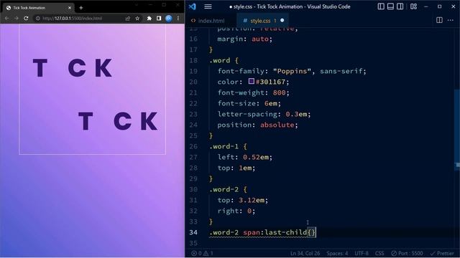Split the editor to the right
Screen dimensions: 460x258
(439, 20)
